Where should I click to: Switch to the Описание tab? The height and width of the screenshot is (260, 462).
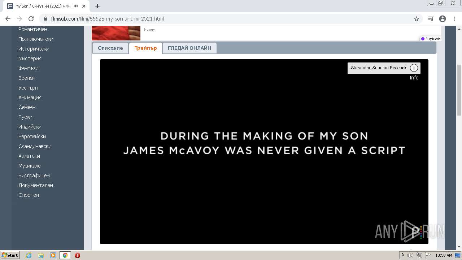110,48
